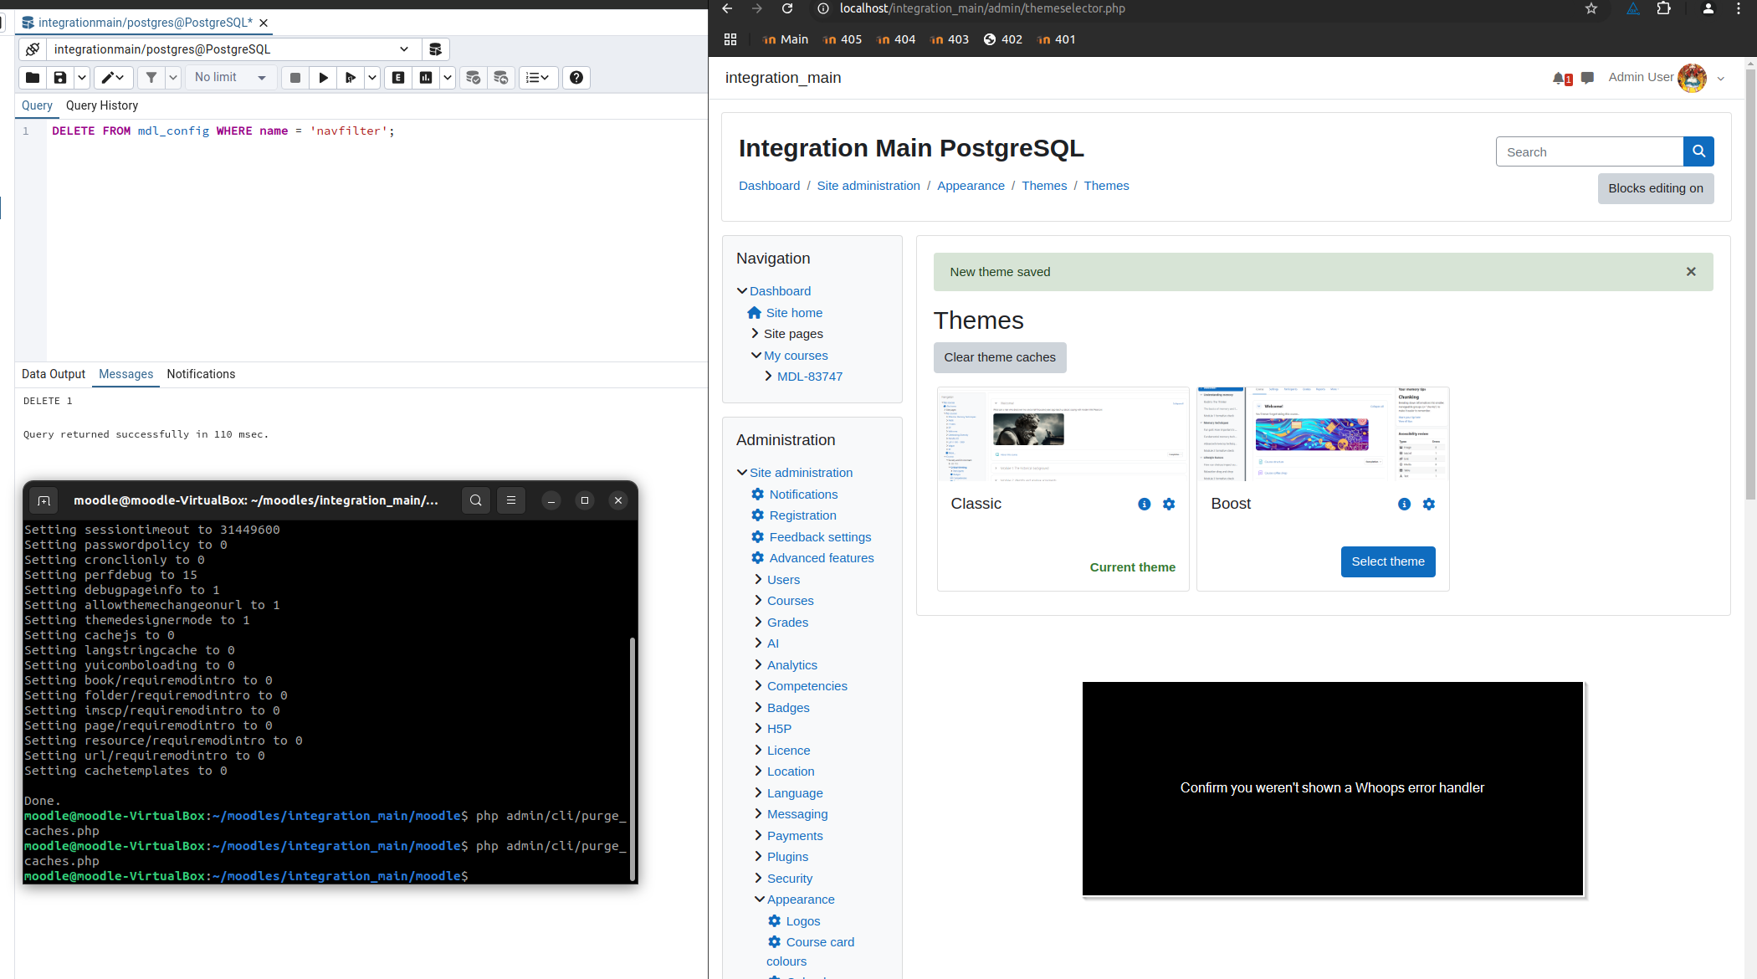Click the Explain (E) icon
1757x979 pixels.
(398, 78)
